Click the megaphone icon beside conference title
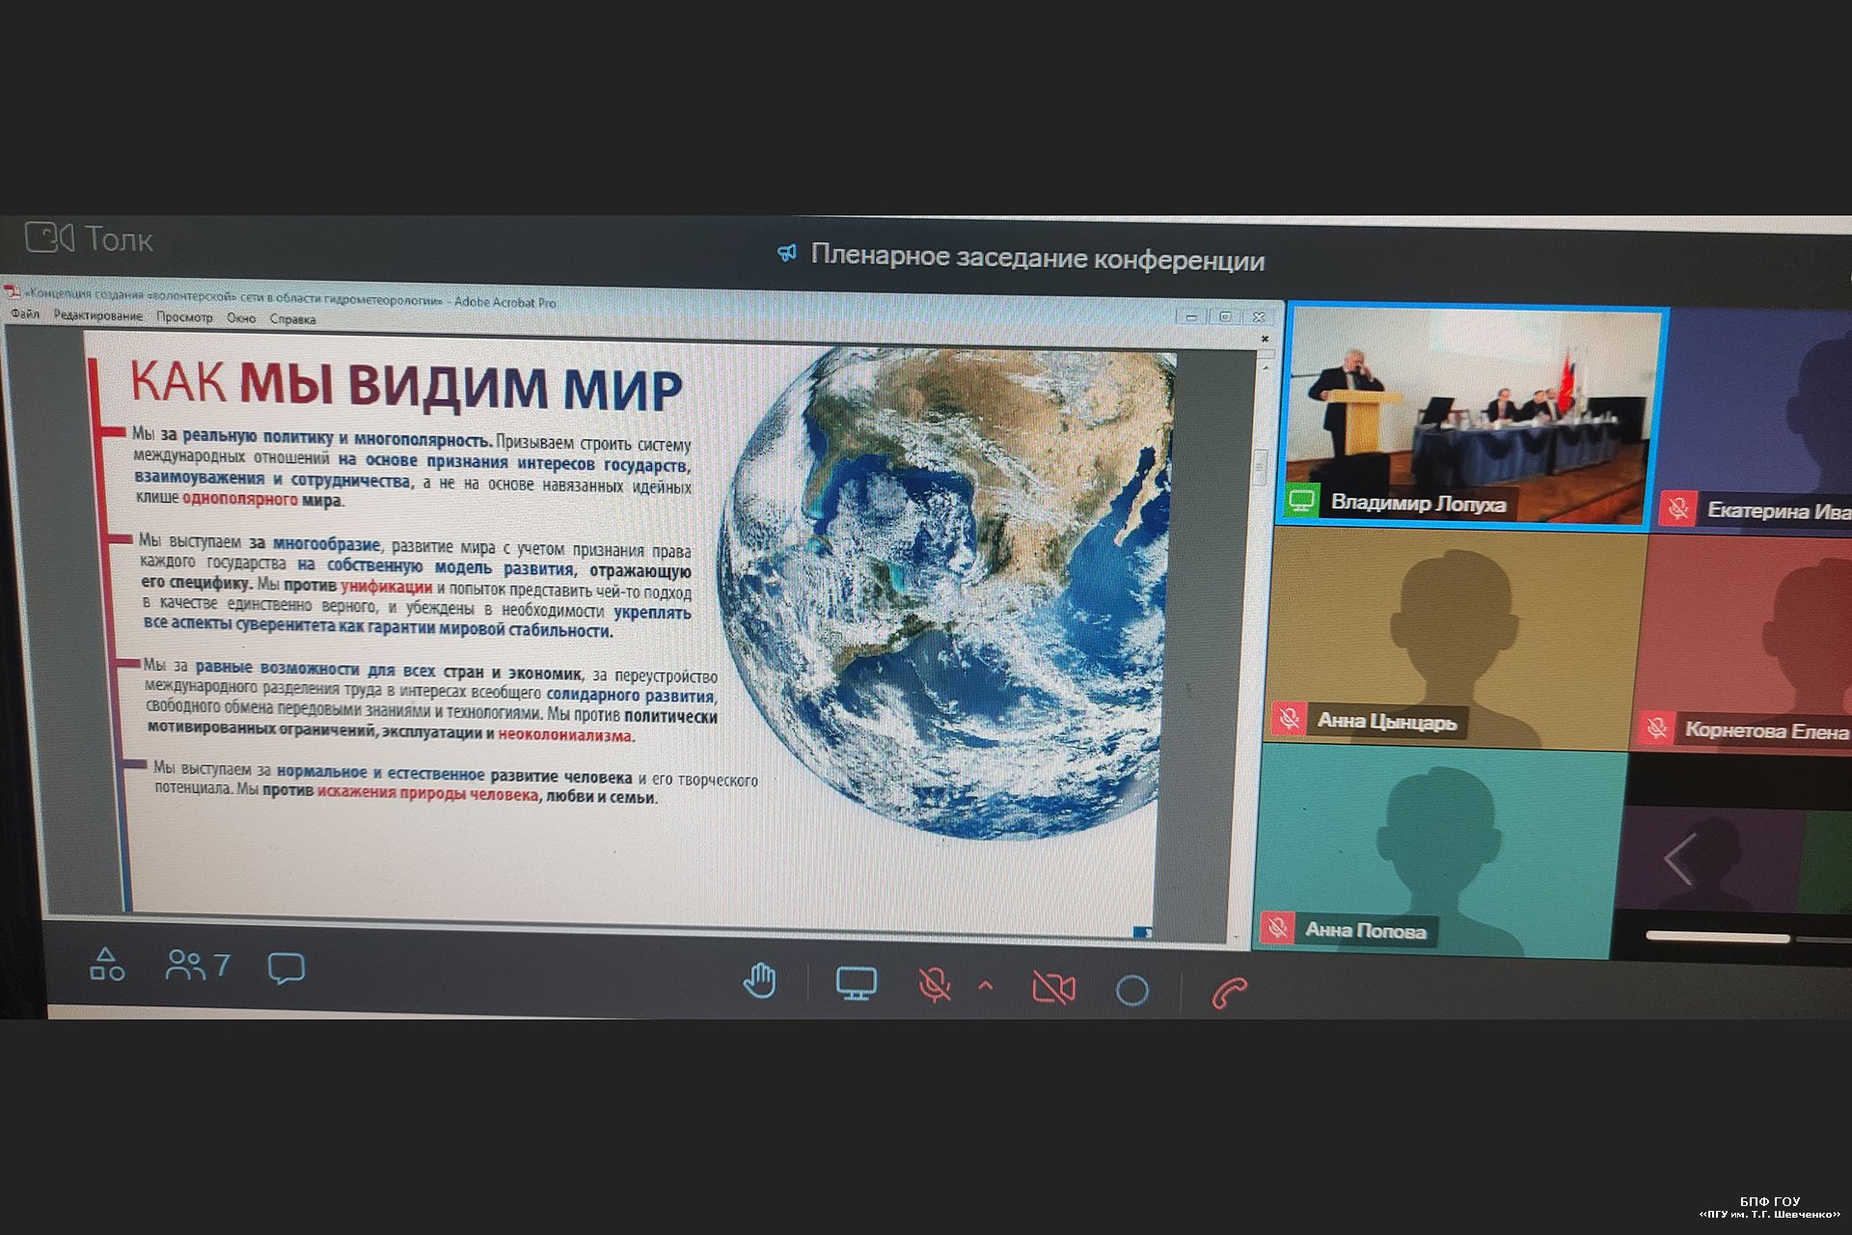The image size is (1852, 1235). click(x=787, y=254)
